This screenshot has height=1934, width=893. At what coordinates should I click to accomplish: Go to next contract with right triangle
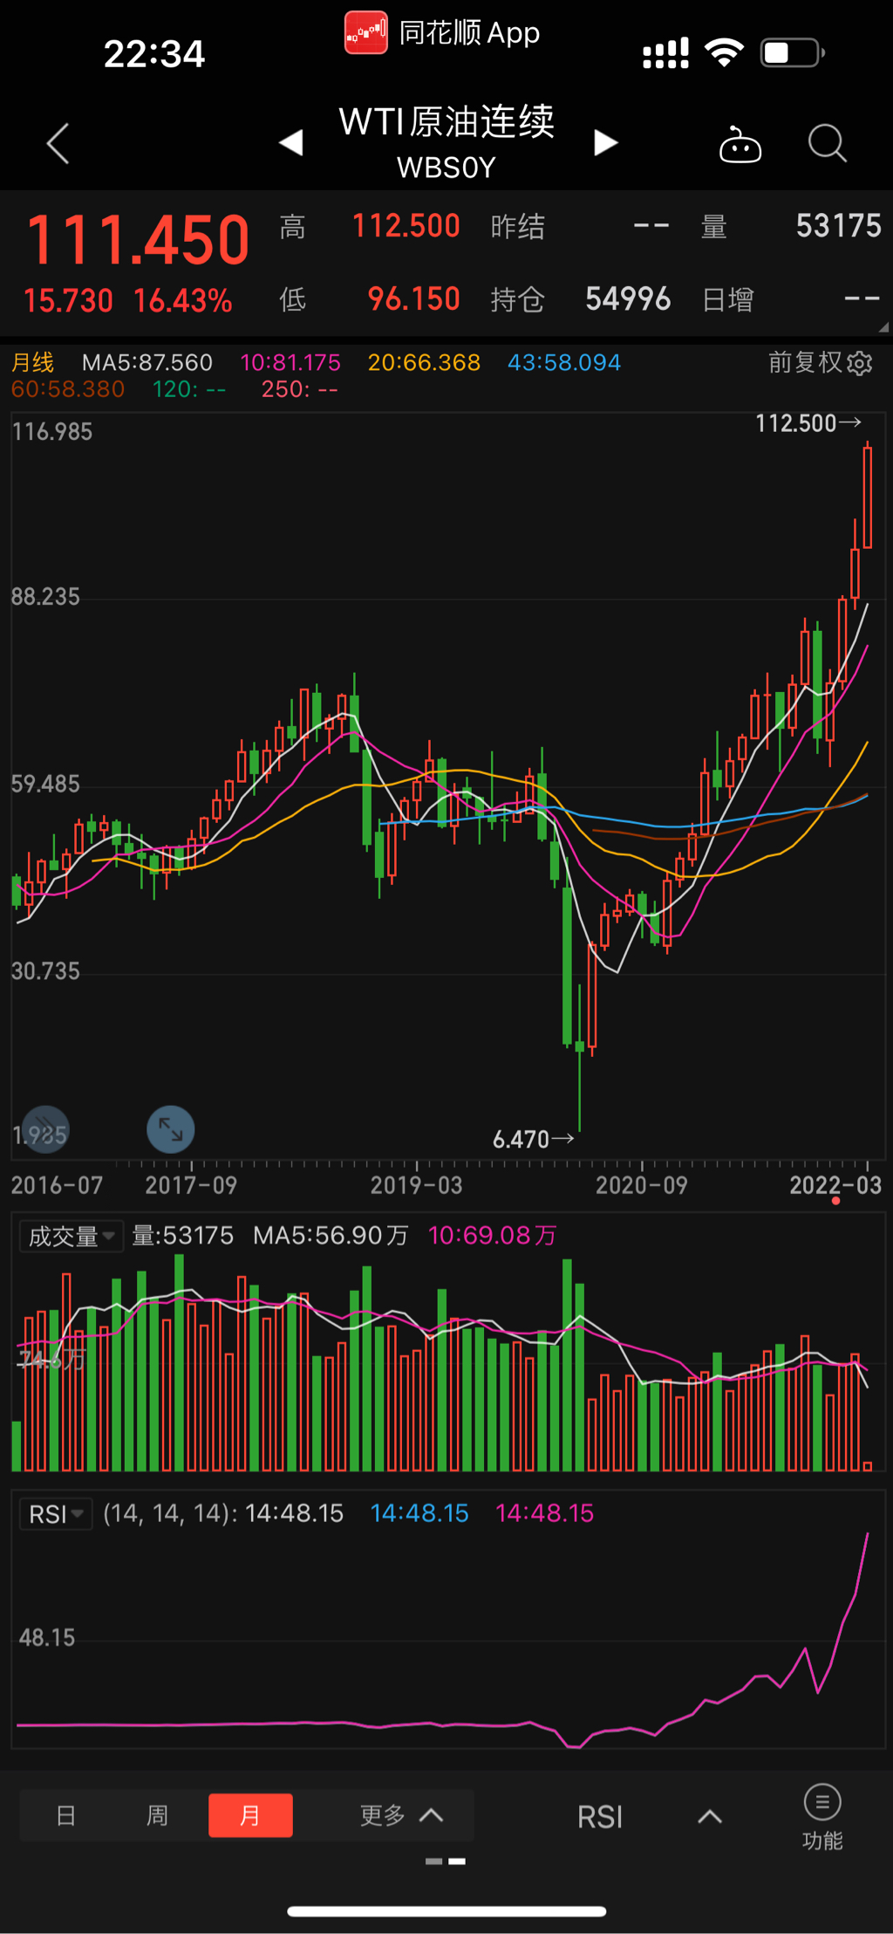point(605,142)
